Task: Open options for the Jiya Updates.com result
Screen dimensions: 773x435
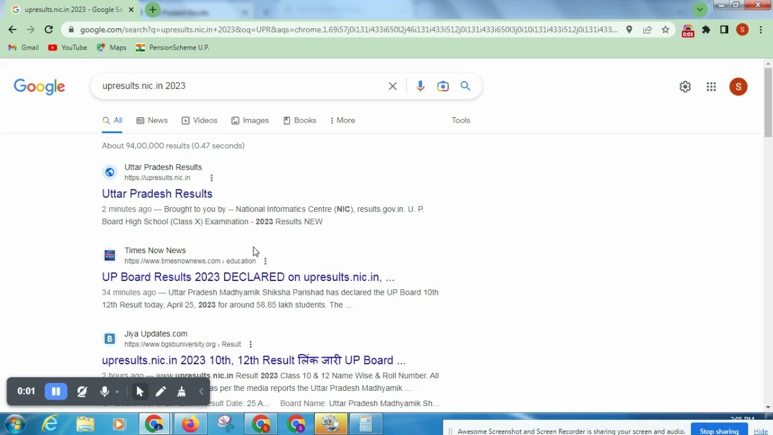Action: click(x=251, y=344)
